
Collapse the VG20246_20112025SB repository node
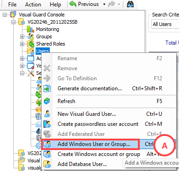[14, 22]
